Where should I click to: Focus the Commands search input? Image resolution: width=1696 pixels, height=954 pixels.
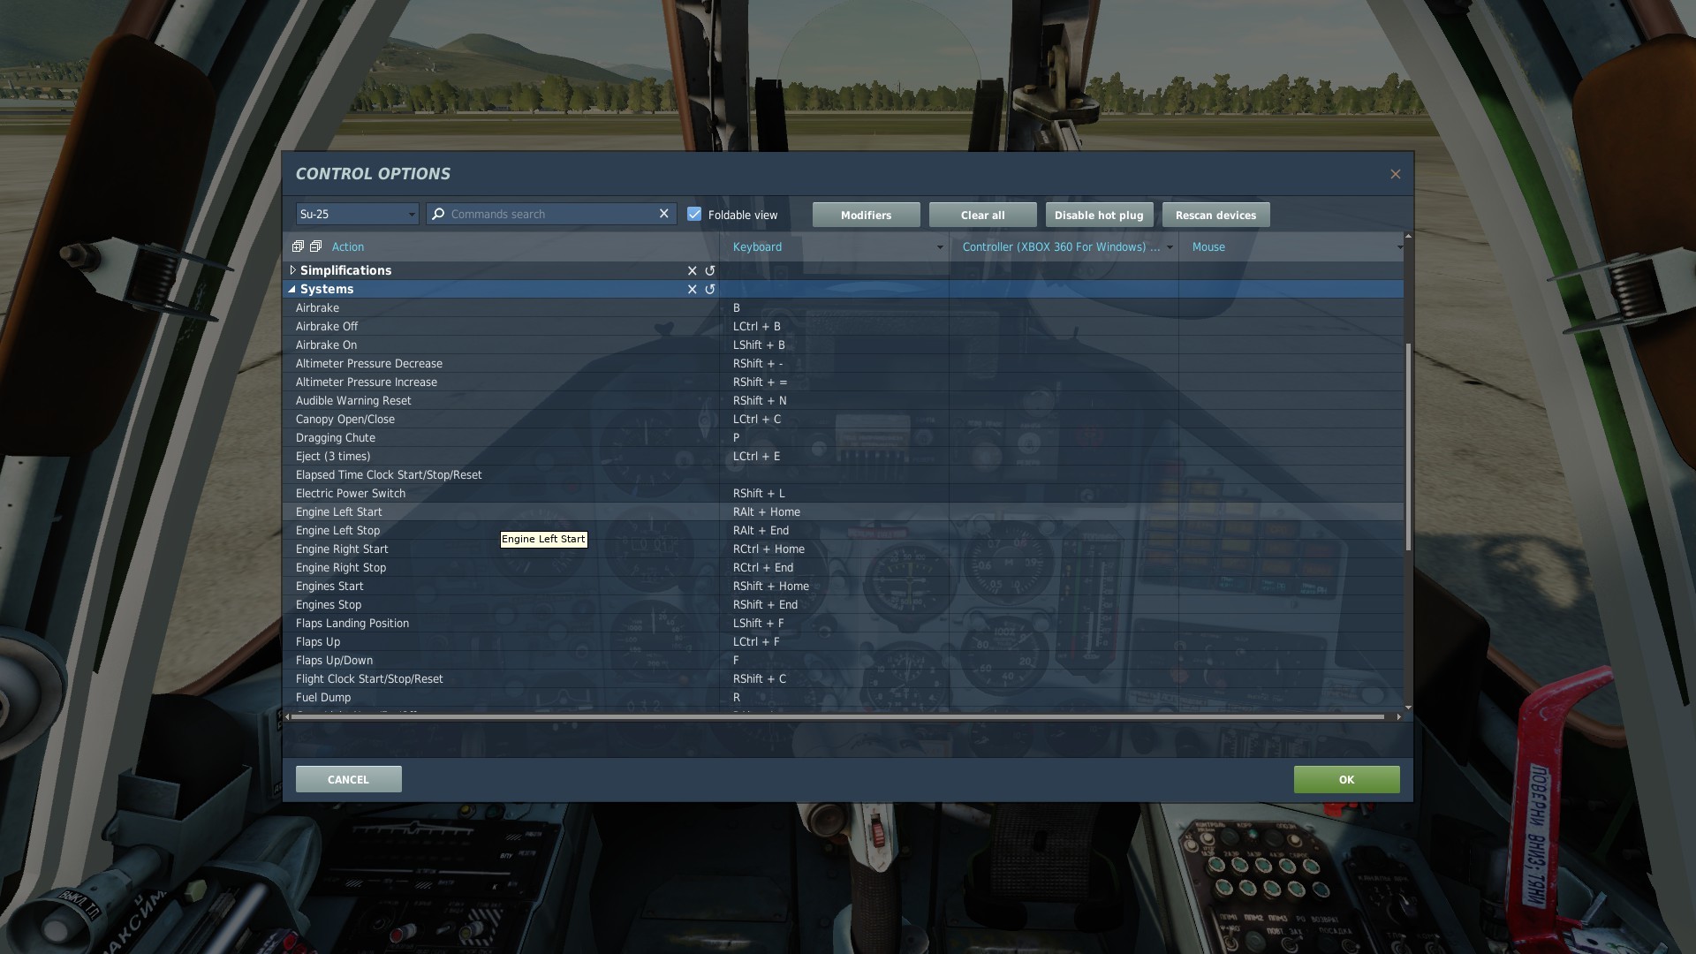click(552, 214)
